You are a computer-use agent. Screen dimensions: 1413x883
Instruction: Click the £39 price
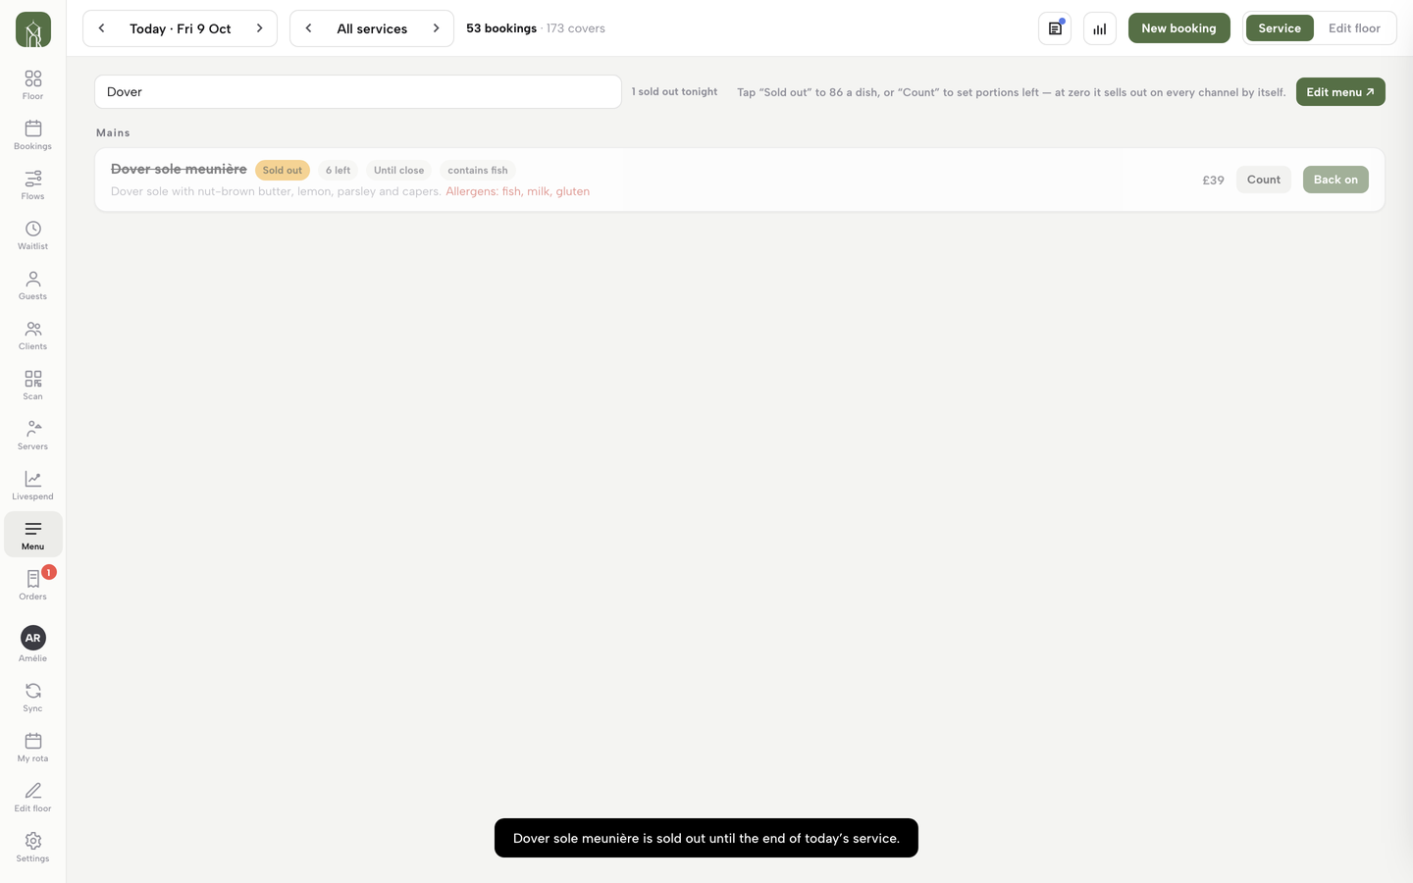click(x=1213, y=180)
